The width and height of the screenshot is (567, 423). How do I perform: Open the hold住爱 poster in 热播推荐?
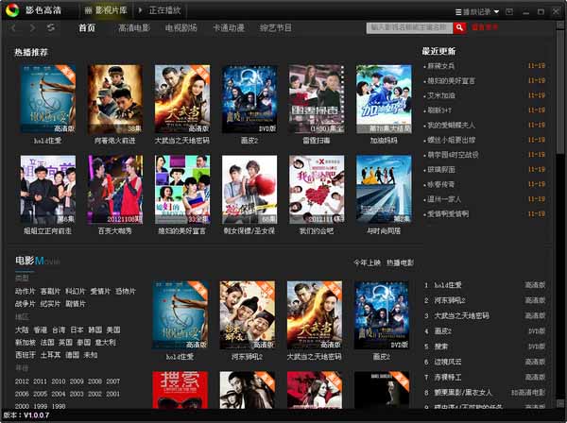48,99
